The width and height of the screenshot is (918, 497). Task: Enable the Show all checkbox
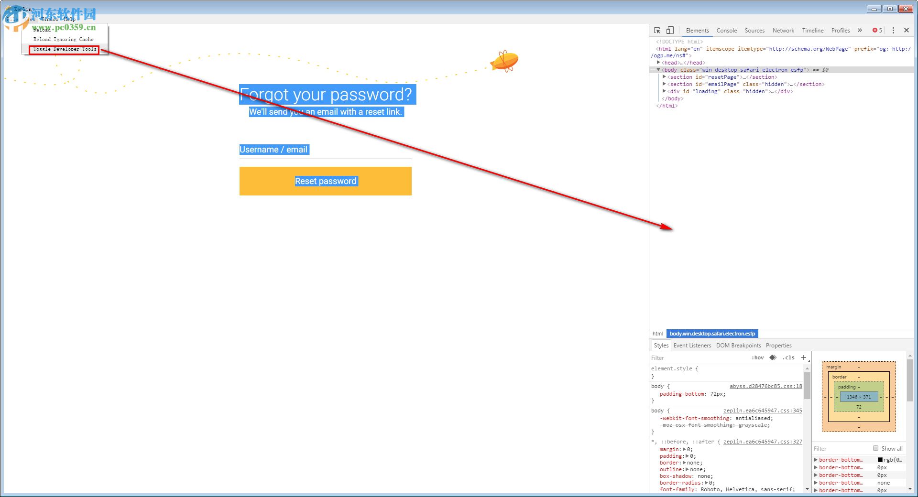[875, 448]
